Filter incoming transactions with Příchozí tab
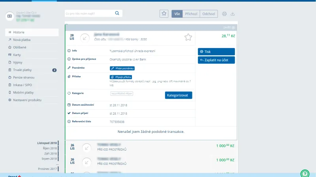The image size is (316, 177). click(191, 14)
